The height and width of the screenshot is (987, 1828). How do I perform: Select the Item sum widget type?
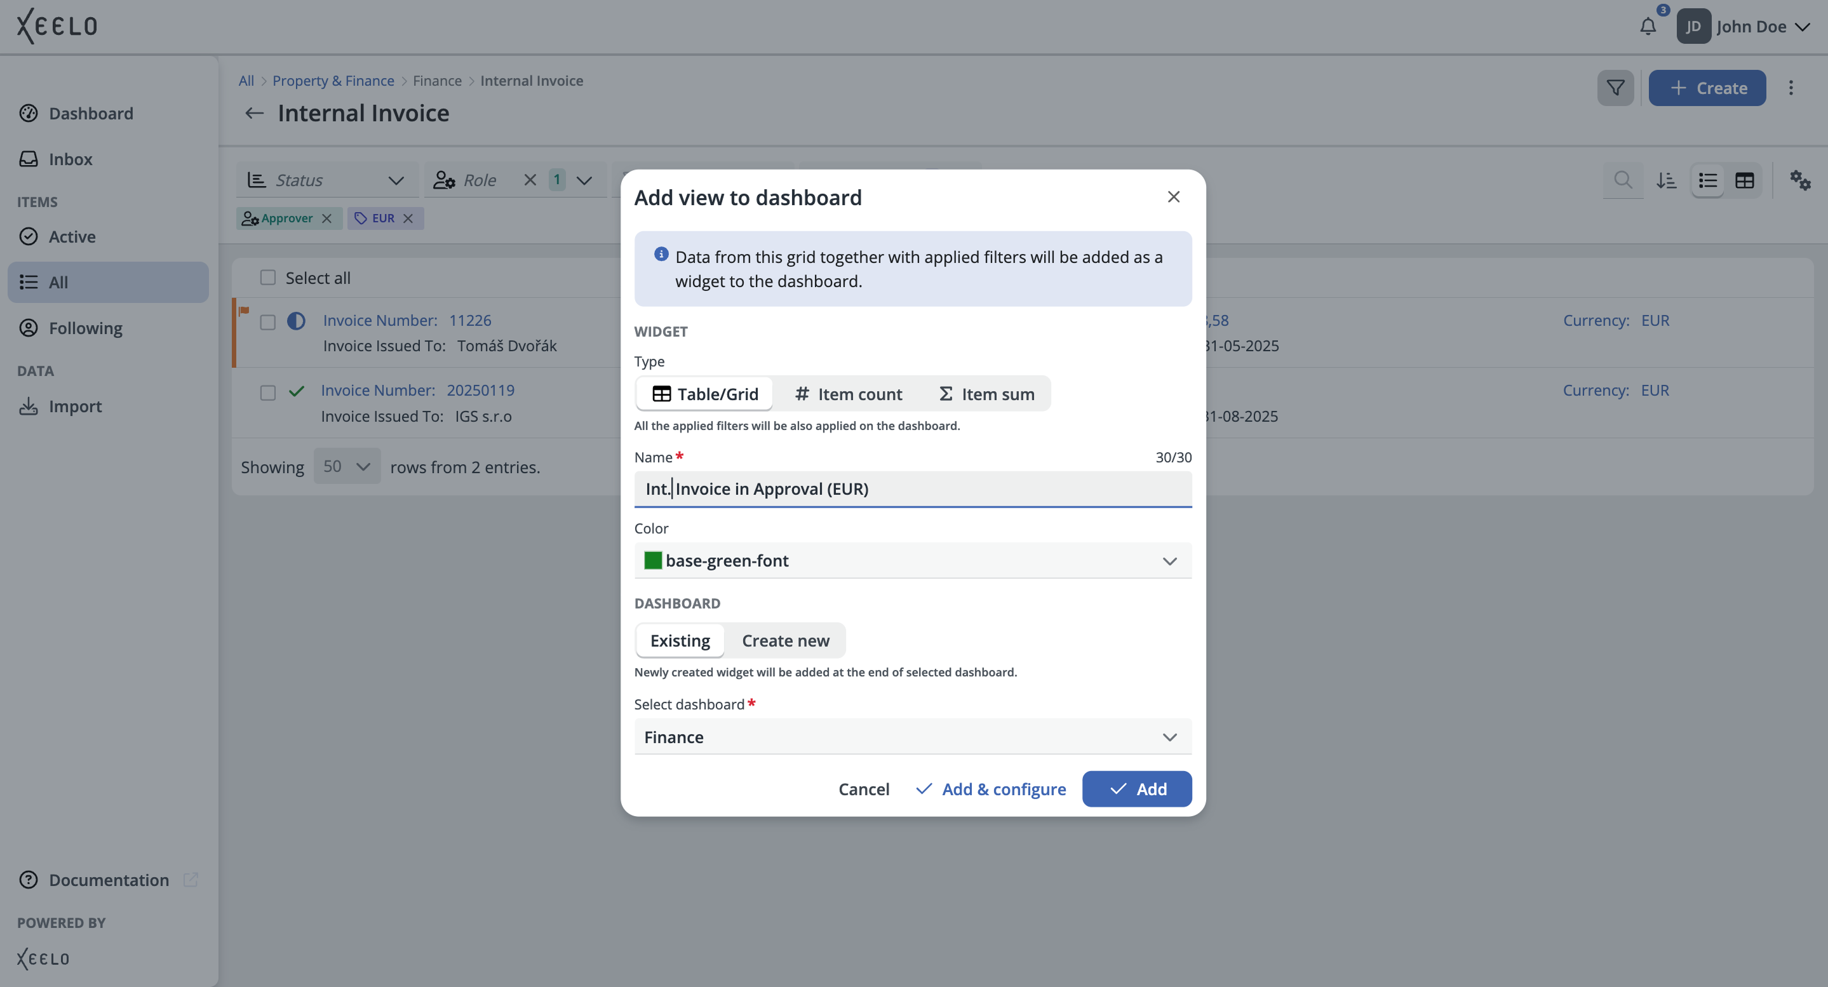pos(986,394)
